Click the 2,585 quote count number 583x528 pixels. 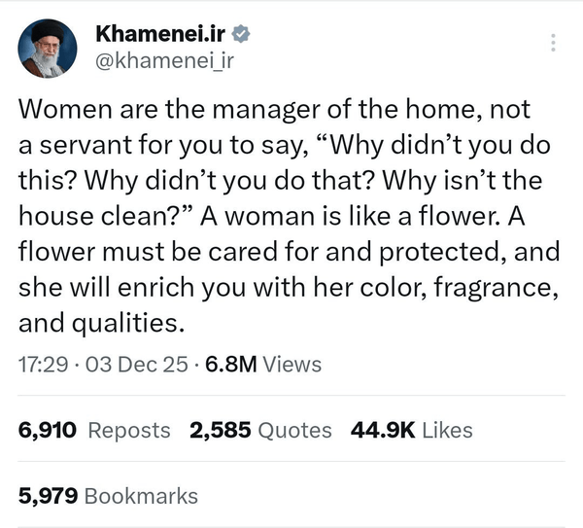tap(221, 430)
